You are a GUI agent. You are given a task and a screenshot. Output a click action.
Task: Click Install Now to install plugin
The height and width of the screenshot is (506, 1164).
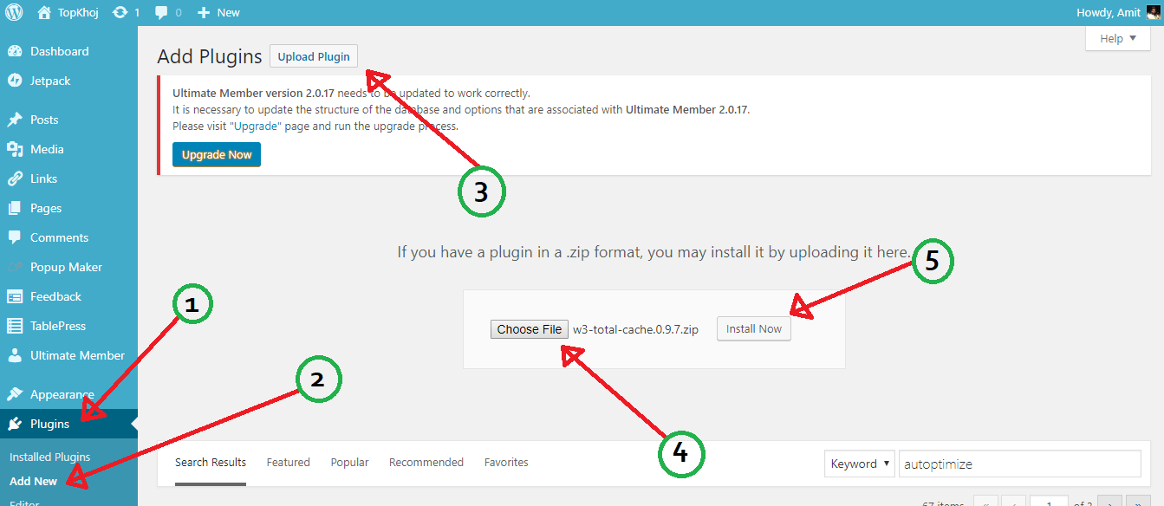pyautogui.click(x=754, y=329)
